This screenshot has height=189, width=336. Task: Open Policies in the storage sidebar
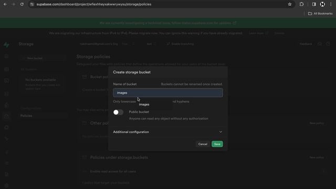tap(26, 115)
